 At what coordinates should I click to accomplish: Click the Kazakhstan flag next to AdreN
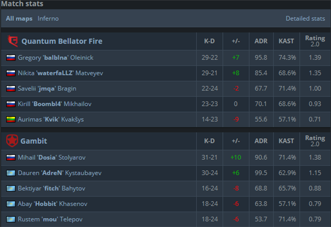tap(11, 173)
